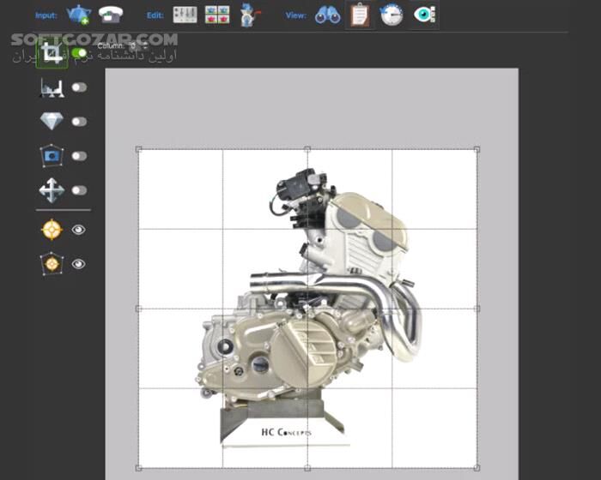The image size is (601, 480).
Task: Click the teapot add-input icon
Action: point(79,15)
